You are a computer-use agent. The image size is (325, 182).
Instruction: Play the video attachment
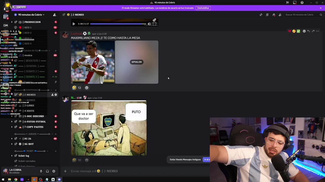coord(74,24)
